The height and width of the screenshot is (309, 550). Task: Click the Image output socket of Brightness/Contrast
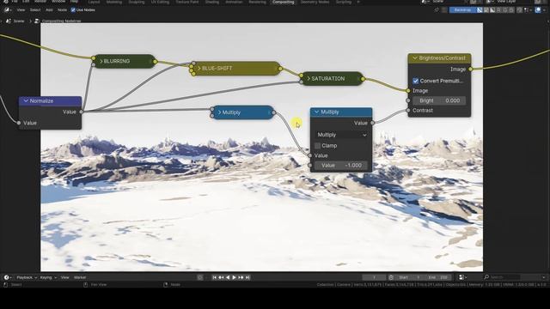[471, 69]
